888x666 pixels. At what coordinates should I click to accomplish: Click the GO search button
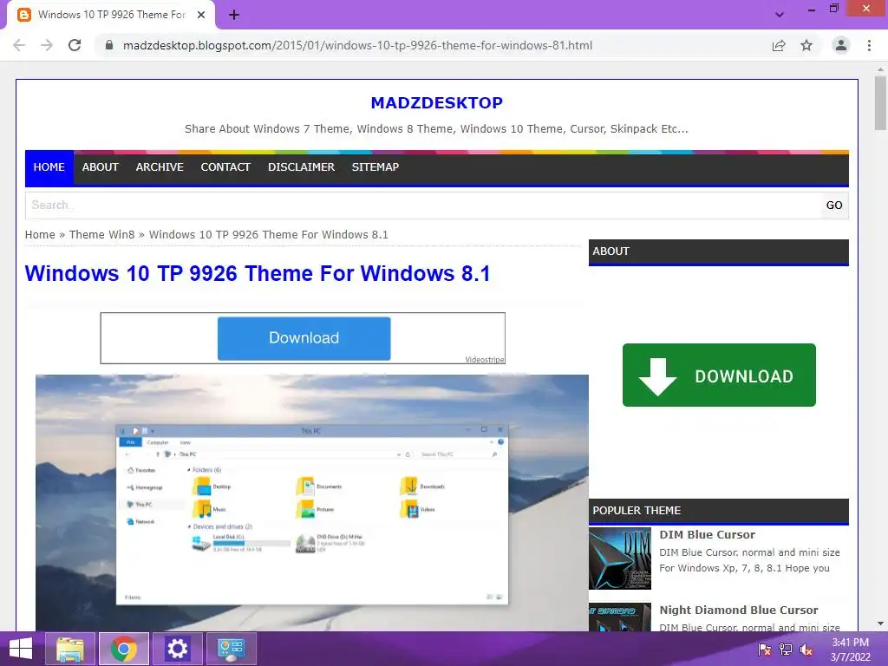(x=834, y=205)
